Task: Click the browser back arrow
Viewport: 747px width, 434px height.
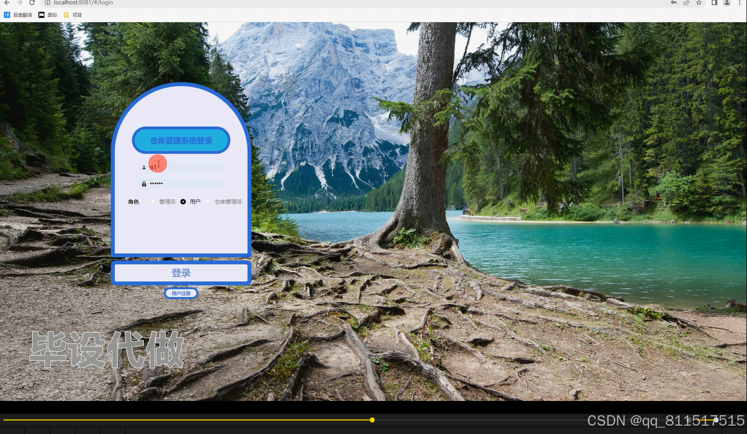Action: [7, 2]
